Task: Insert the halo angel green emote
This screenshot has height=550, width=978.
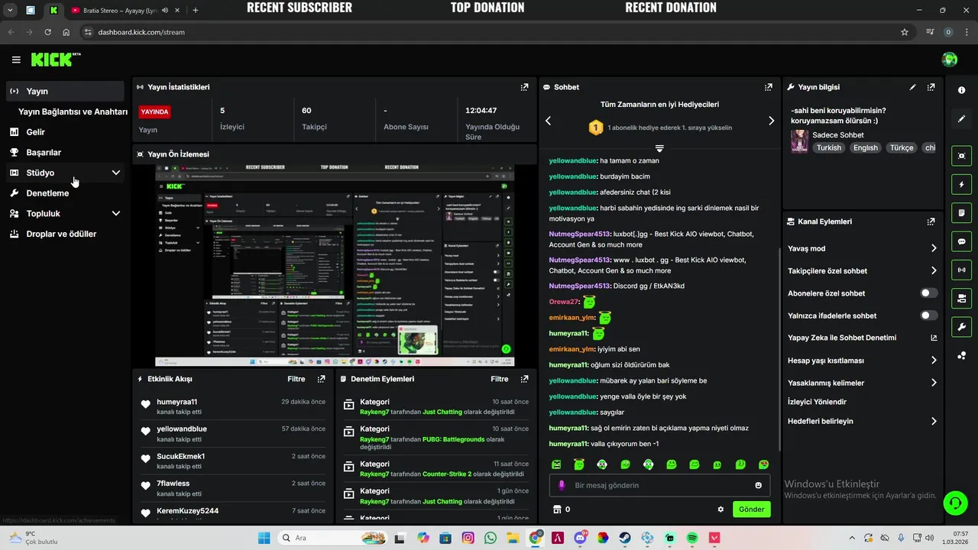Action: click(579, 464)
